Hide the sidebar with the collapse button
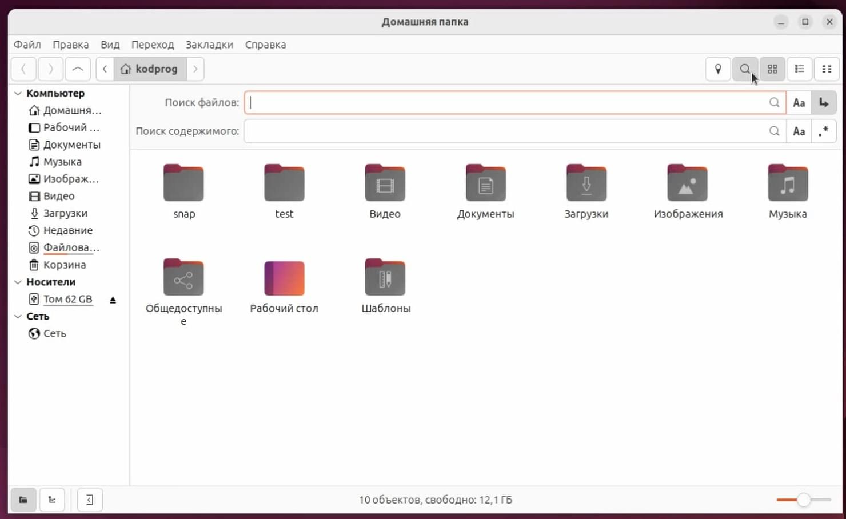 point(90,500)
